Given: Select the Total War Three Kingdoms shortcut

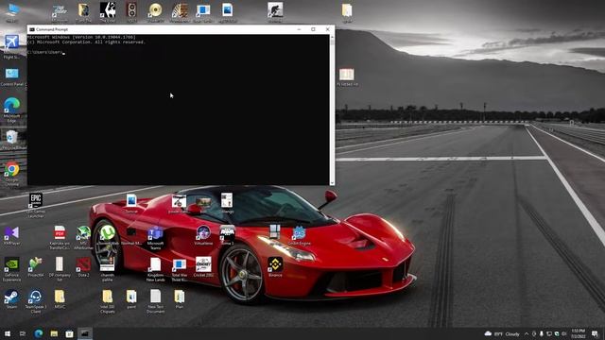Looking at the screenshot, I should point(179,269).
